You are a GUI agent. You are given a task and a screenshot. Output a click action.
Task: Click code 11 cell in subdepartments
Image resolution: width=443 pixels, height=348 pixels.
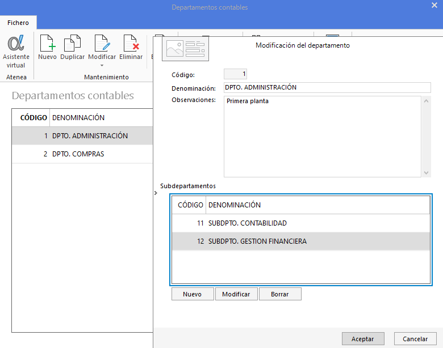click(x=189, y=223)
